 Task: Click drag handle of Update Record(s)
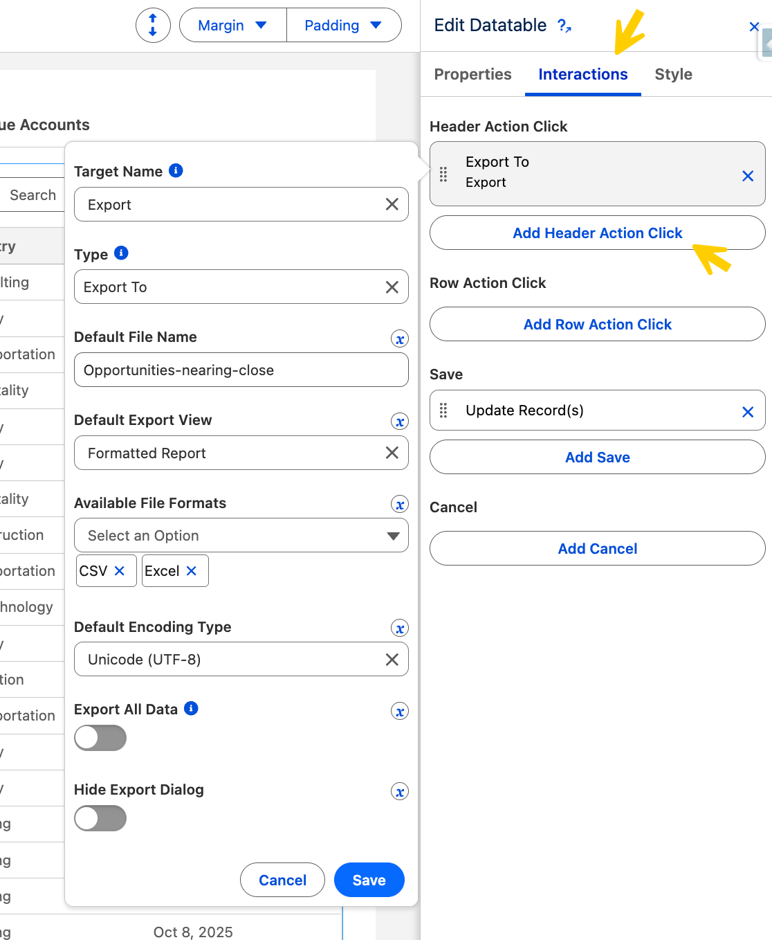point(443,410)
